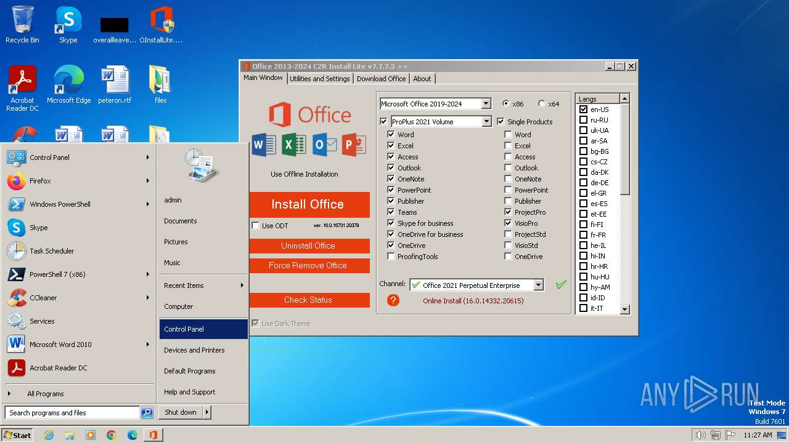Open files folder on desktop
789x443 pixels.
(x=160, y=85)
